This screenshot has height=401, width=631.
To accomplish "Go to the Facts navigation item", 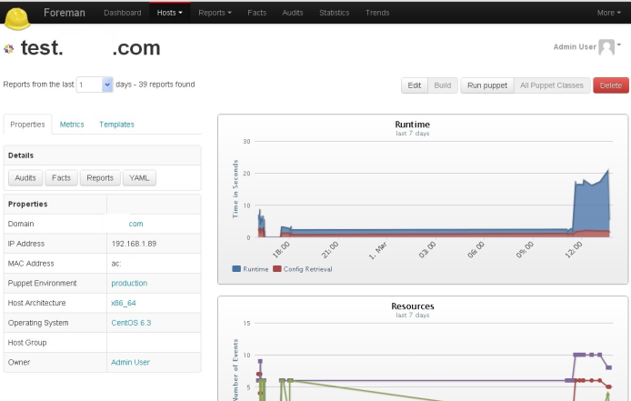I will click(x=256, y=13).
